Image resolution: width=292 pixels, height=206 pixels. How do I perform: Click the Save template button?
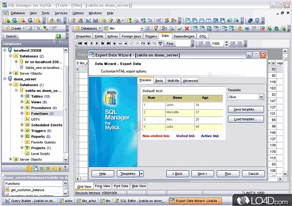[246, 109]
